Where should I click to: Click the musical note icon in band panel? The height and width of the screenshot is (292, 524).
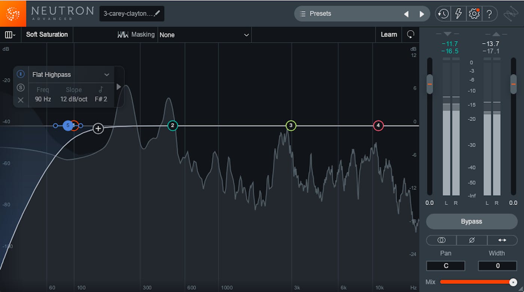[101, 90]
